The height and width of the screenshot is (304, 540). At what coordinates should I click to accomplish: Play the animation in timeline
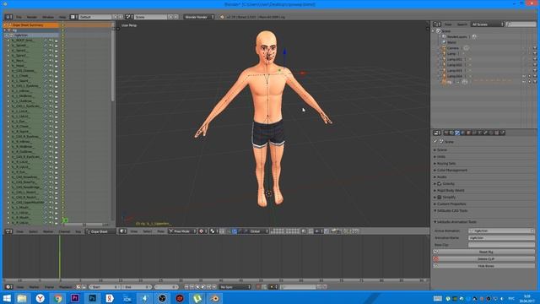pos(203,287)
